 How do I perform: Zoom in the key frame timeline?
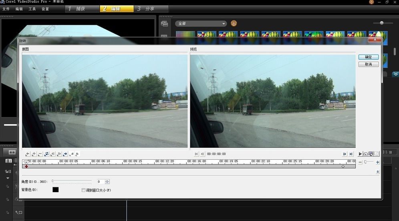[x=377, y=162]
